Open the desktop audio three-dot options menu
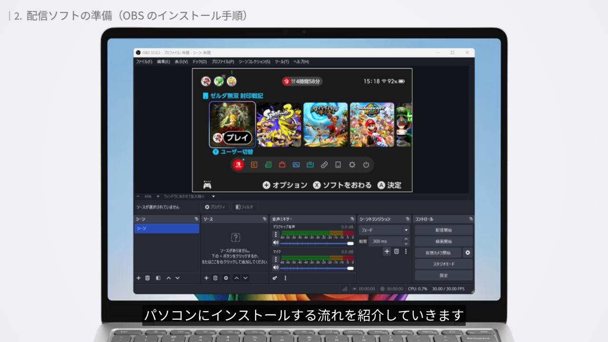This screenshot has height=342, width=608. tap(276, 234)
